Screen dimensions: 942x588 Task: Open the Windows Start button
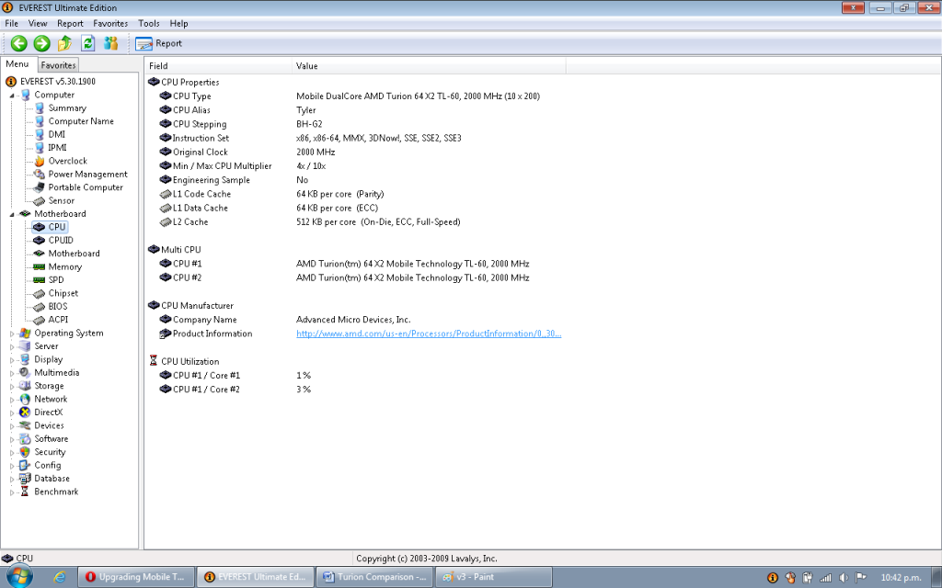[19, 577]
